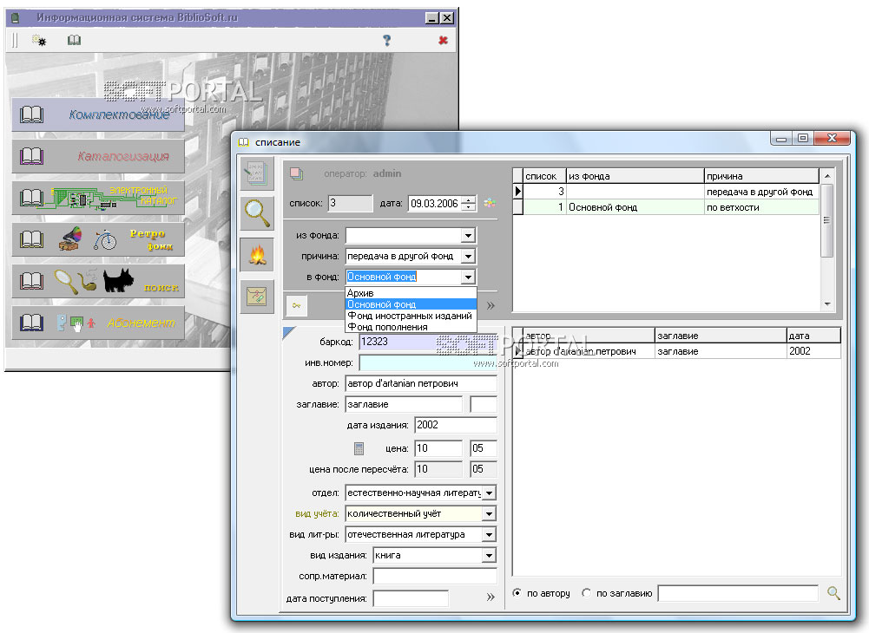
Task: Click the 'дата' column header in lower table
Action: coord(813,336)
